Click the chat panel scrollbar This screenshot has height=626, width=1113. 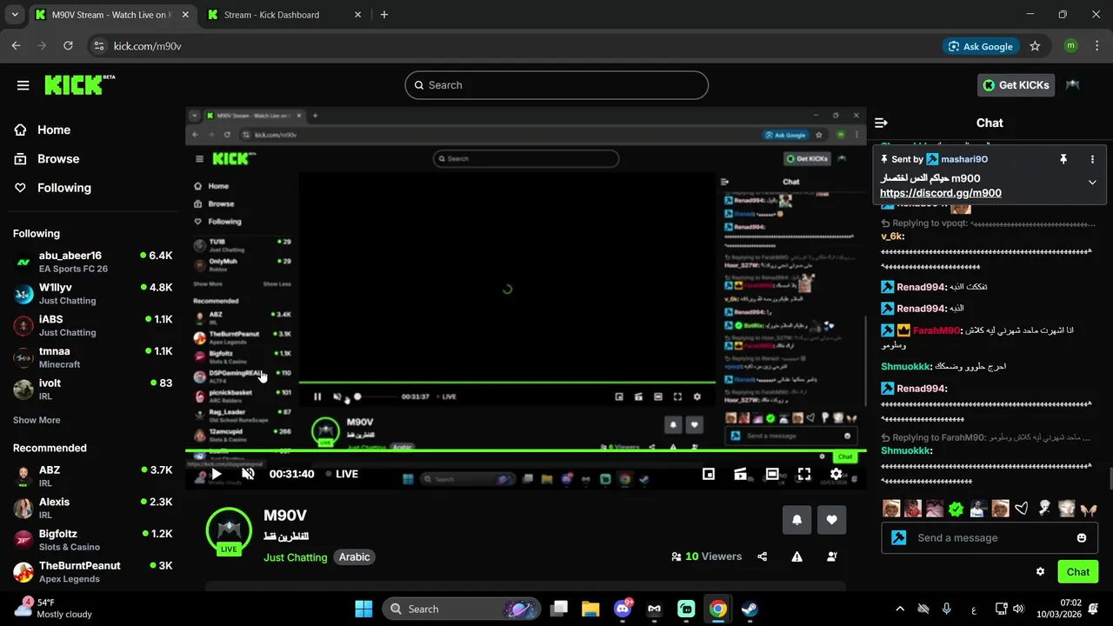click(1110, 477)
